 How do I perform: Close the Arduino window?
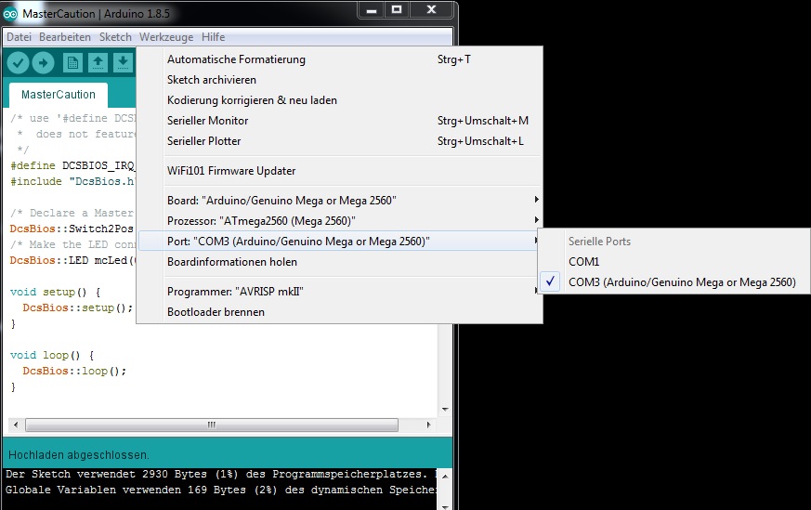[x=431, y=10]
